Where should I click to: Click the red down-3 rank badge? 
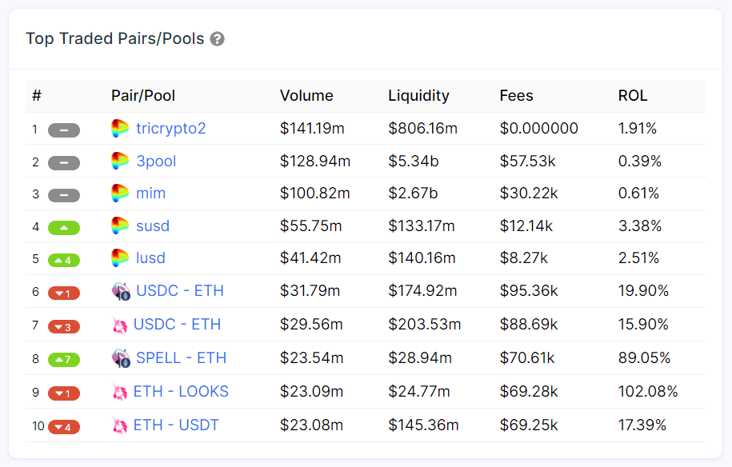click(x=64, y=326)
